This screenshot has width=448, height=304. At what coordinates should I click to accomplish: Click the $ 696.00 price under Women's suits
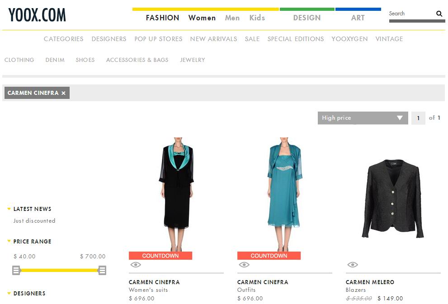pos(141,298)
